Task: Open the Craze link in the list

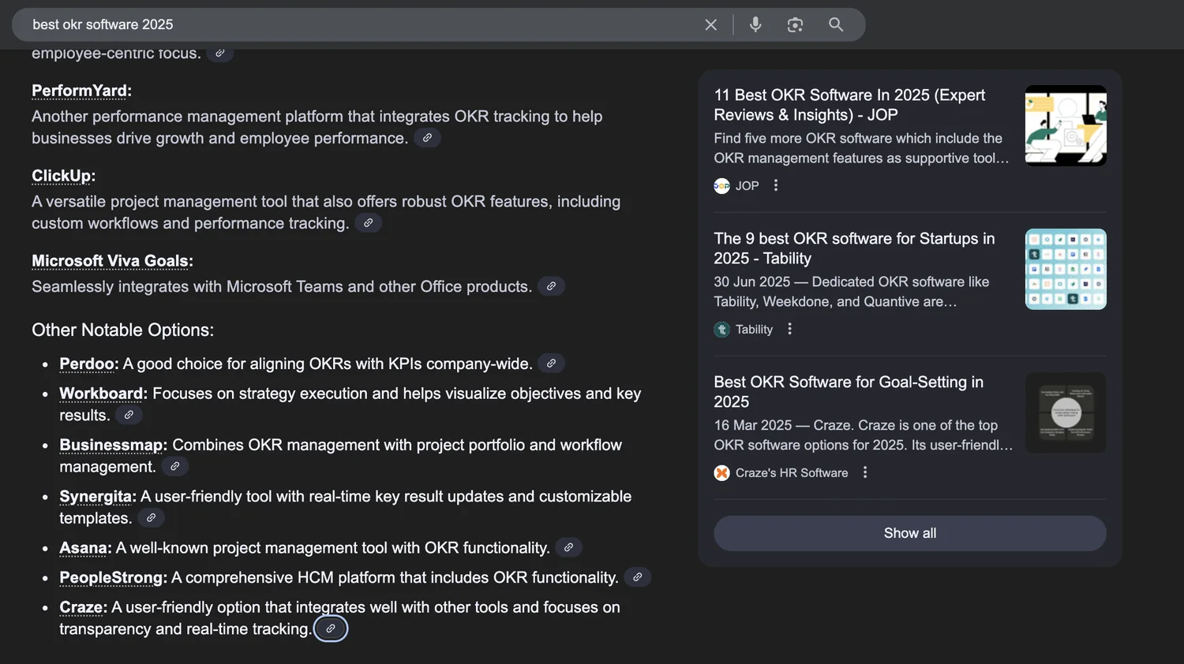Action: [x=81, y=607]
